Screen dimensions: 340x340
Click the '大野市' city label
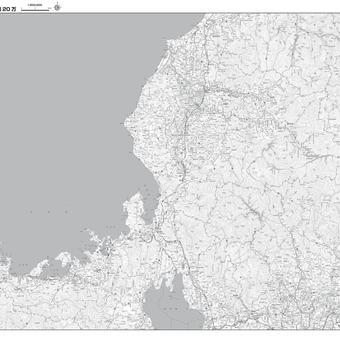coord(280,131)
